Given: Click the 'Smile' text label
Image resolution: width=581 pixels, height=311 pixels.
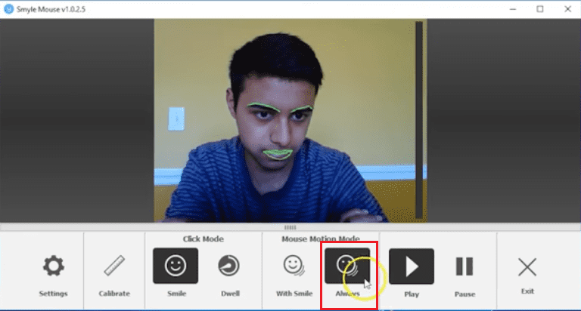Looking at the screenshot, I should click(176, 293).
